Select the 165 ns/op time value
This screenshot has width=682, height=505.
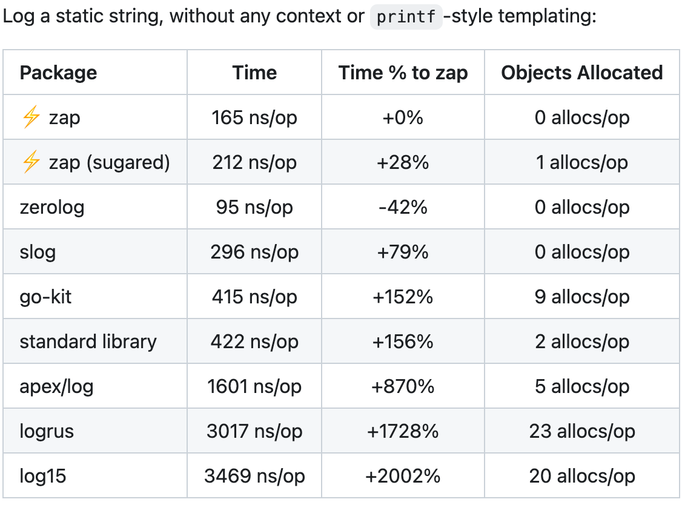point(254,117)
